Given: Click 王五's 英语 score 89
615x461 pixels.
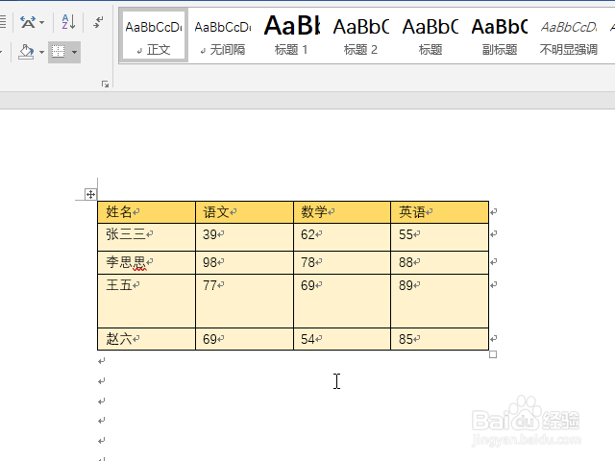Looking at the screenshot, I should coord(440,301).
